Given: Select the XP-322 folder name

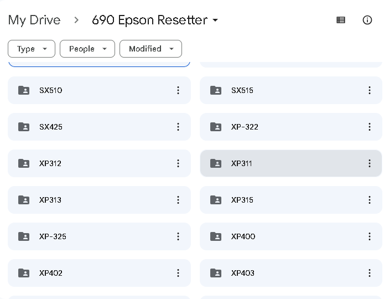Looking at the screenshot, I should [245, 127].
